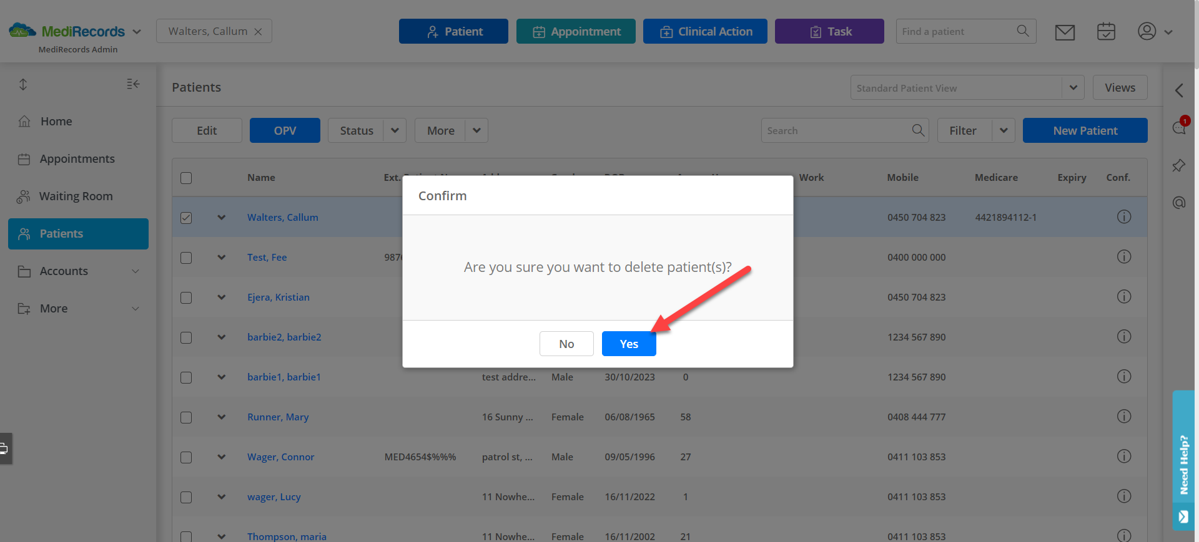Screen dimensions: 1199x542
Task: Open info icon for Ejera, Kristian row
Action: (x=1124, y=296)
